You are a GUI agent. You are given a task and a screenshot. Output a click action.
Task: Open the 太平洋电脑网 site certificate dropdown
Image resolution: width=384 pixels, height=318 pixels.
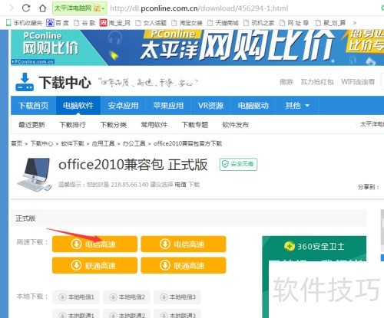[79, 8]
